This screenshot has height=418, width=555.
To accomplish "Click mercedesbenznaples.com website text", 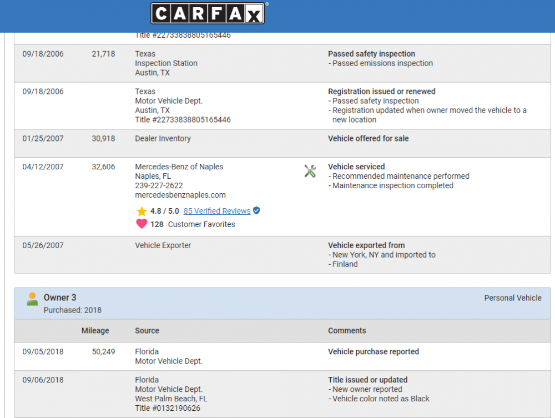I will (180, 195).
